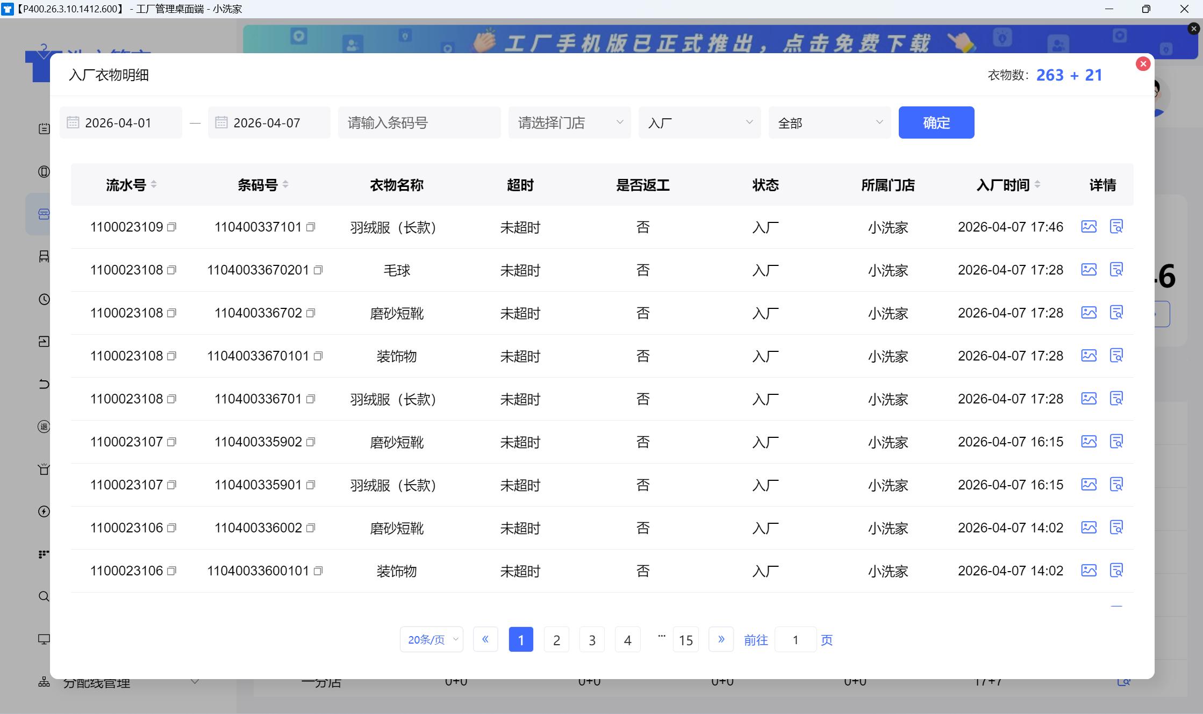Open the 请选择门店 store dropdown
Screen dimensions: 1203x714
[x=569, y=122]
